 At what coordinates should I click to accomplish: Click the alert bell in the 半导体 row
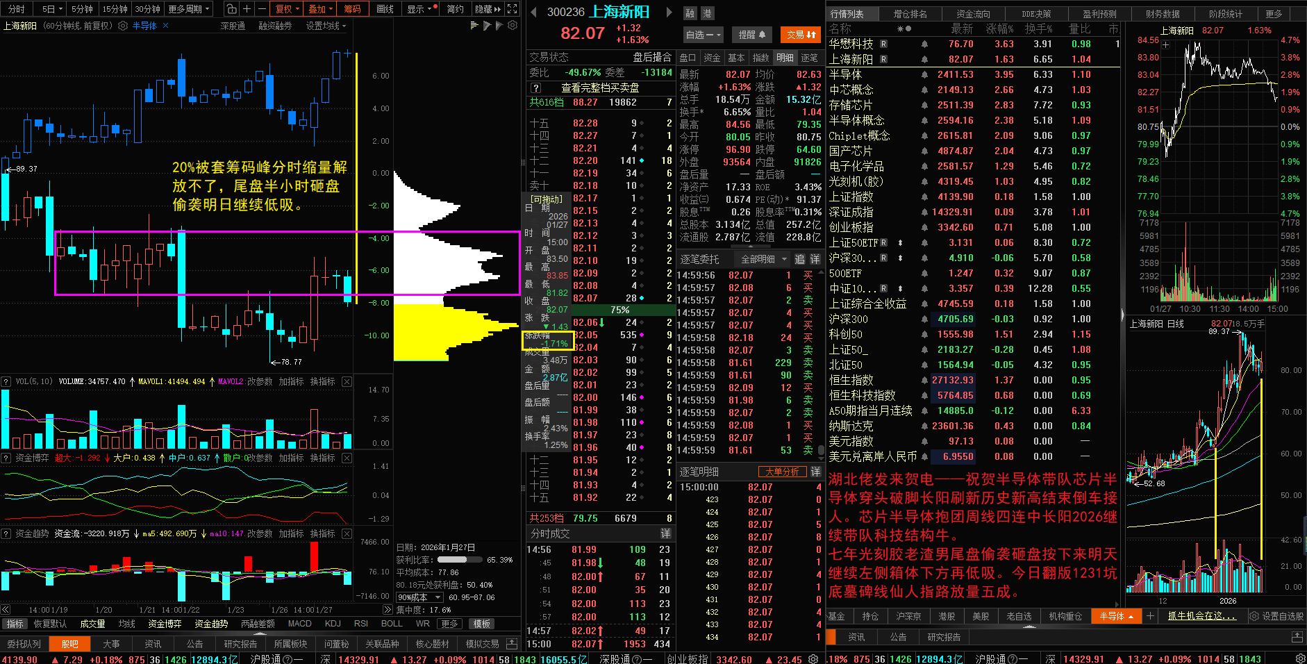tap(924, 74)
